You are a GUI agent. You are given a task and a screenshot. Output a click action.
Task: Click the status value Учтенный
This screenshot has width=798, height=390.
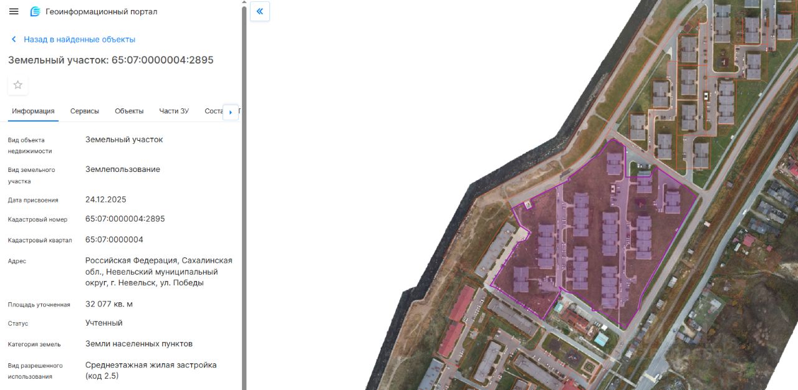[104, 323]
